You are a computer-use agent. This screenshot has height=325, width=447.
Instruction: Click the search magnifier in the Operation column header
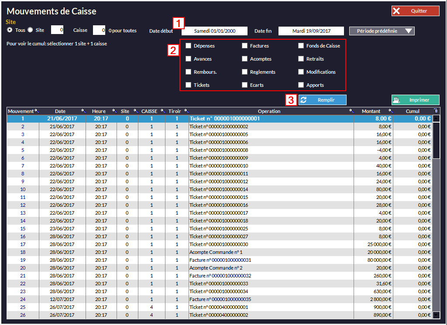[x=351, y=111]
